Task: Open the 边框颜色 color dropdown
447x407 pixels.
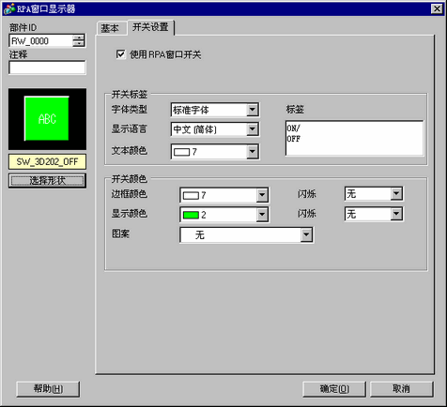Action: (224, 195)
